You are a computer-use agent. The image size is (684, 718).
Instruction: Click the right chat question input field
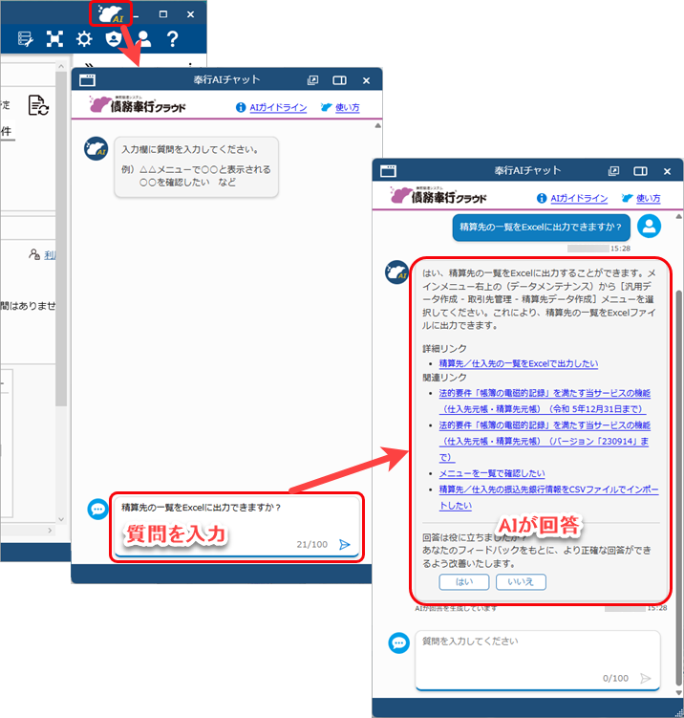pyautogui.click(x=538, y=660)
